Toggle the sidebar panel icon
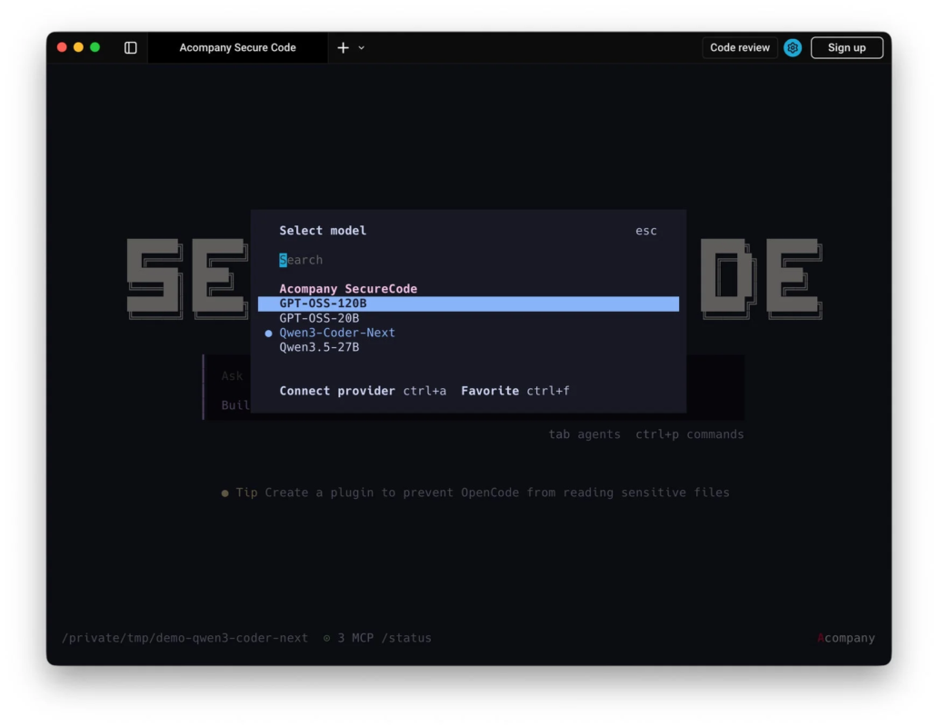 [x=130, y=47]
